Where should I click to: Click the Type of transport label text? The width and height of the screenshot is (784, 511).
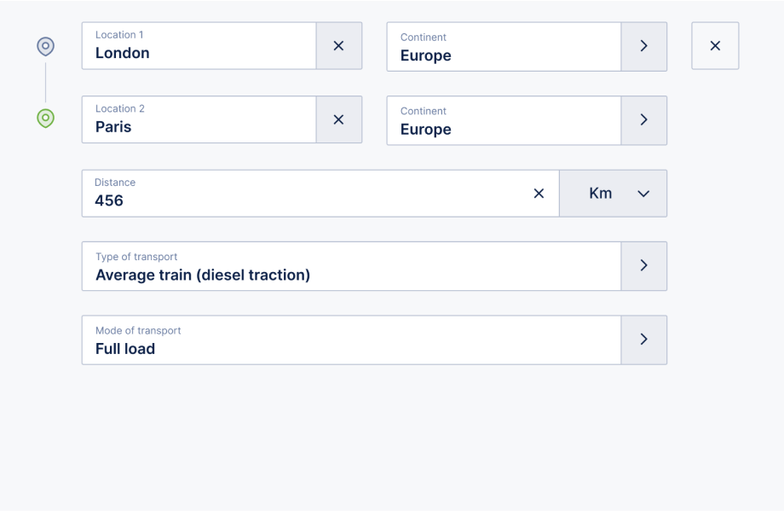pos(136,257)
